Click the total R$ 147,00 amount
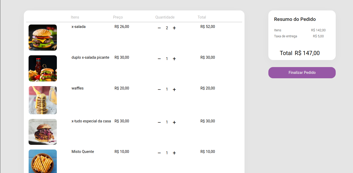Image resolution: width=353 pixels, height=173 pixels. coord(307,53)
